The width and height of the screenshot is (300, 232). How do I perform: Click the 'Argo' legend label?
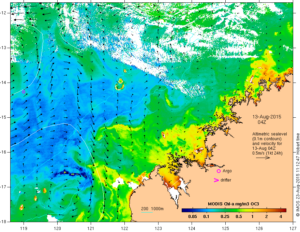click(227, 171)
